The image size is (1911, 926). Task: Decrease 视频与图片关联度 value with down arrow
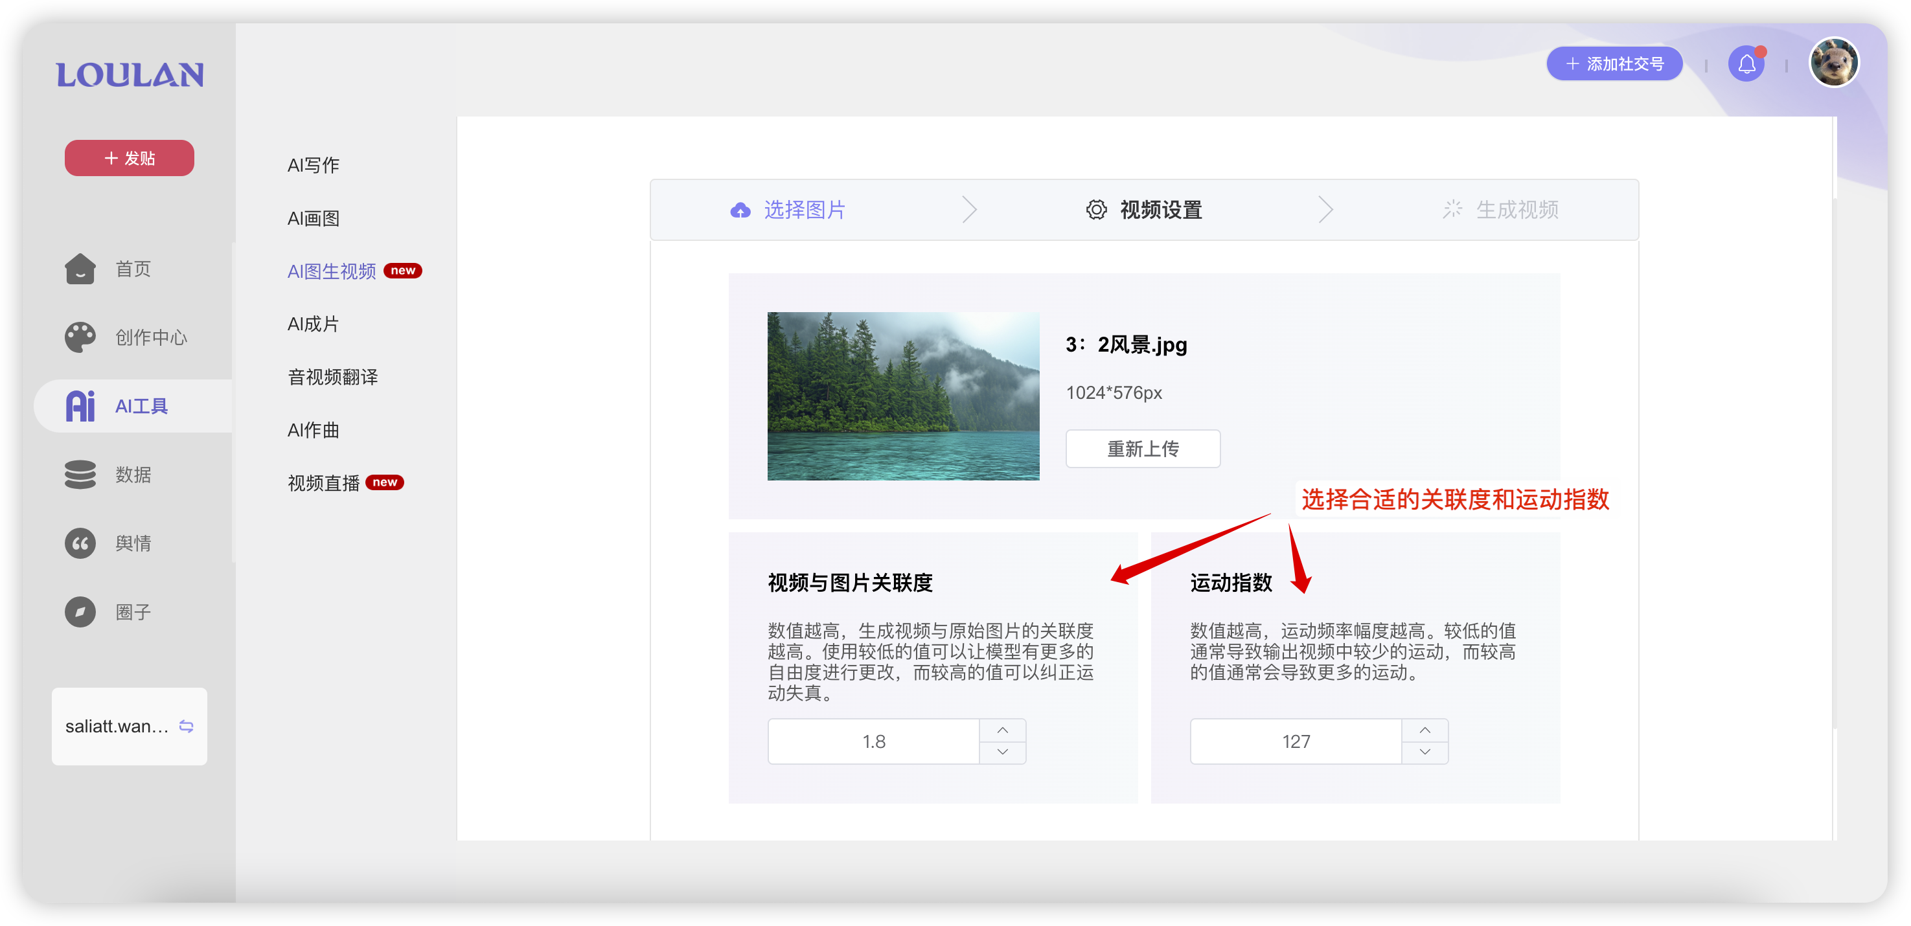coord(1002,752)
